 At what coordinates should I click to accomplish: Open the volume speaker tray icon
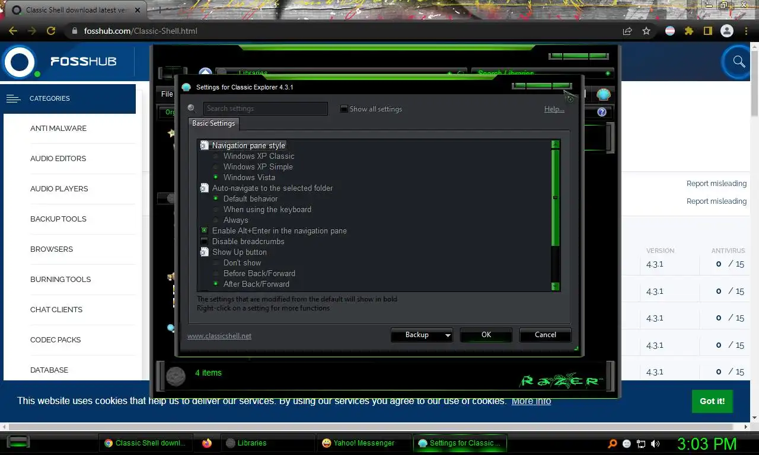[655, 443]
